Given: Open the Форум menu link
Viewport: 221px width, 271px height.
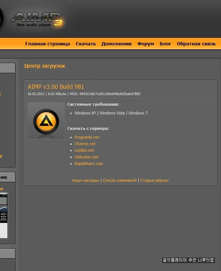Looking at the screenshot, I should click(x=146, y=44).
